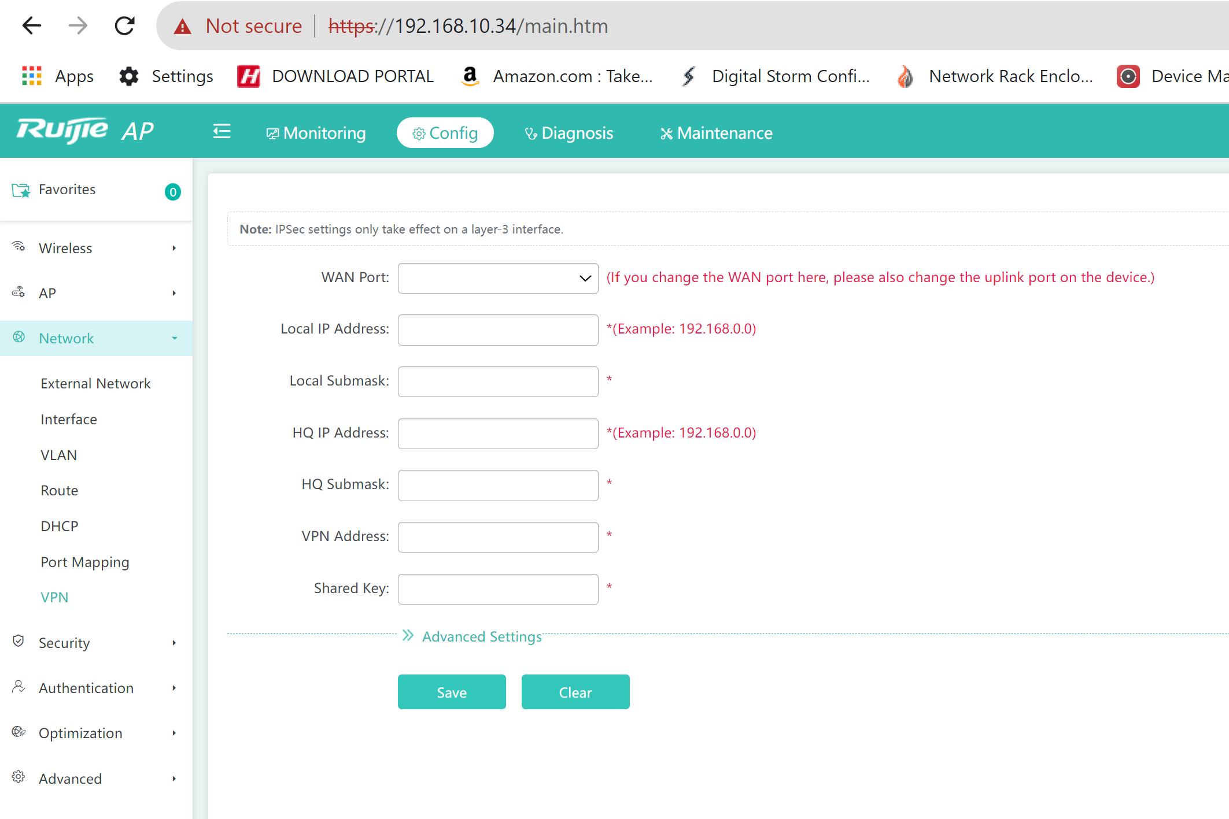Open the Apps grid bookmark icon

(x=32, y=76)
